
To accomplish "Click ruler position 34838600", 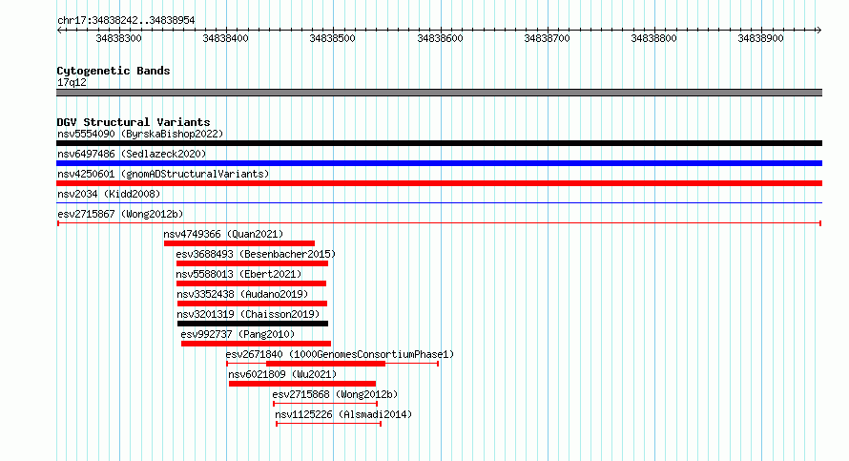I will coord(440,38).
